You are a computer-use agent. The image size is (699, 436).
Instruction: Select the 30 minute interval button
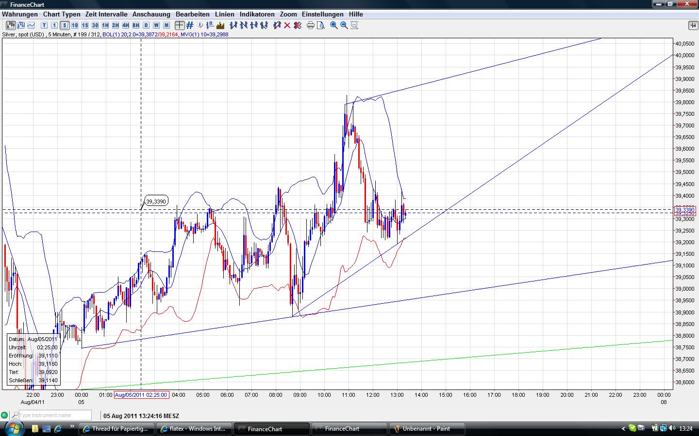[x=95, y=25]
